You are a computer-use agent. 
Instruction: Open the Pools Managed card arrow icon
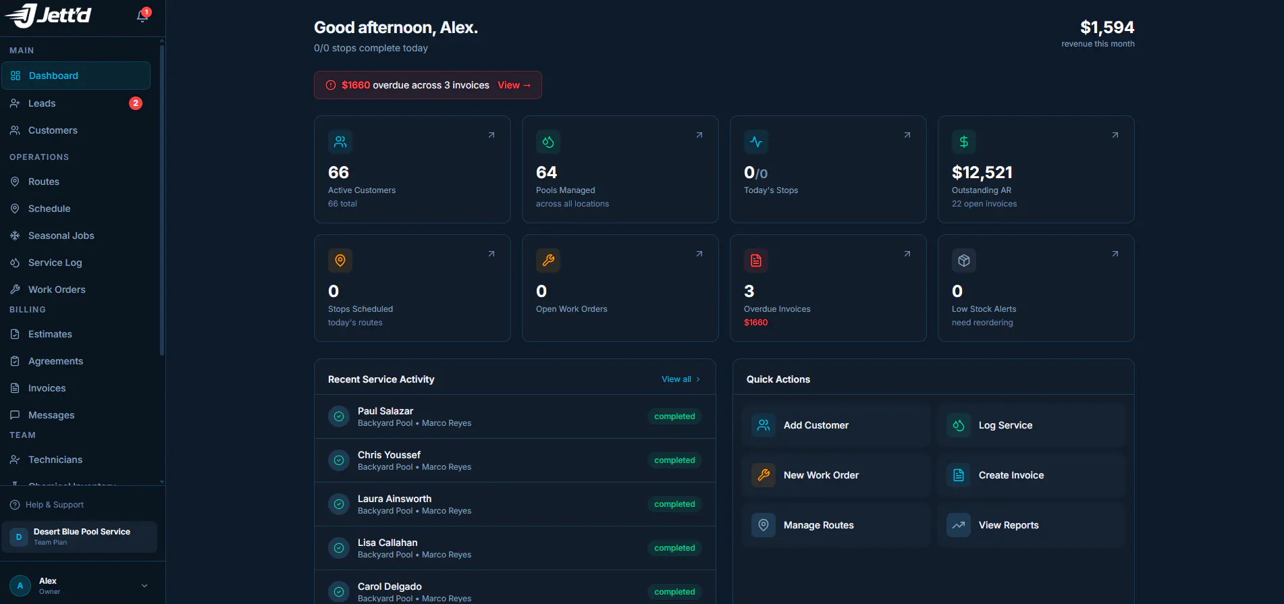(x=699, y=135)
